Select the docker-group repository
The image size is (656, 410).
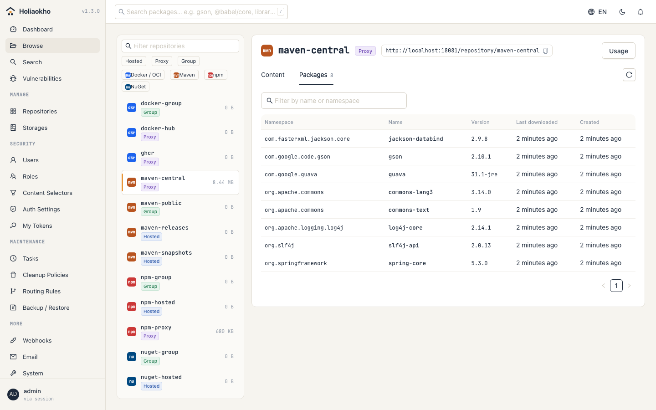pyautogui.click(x=180, y=108)
